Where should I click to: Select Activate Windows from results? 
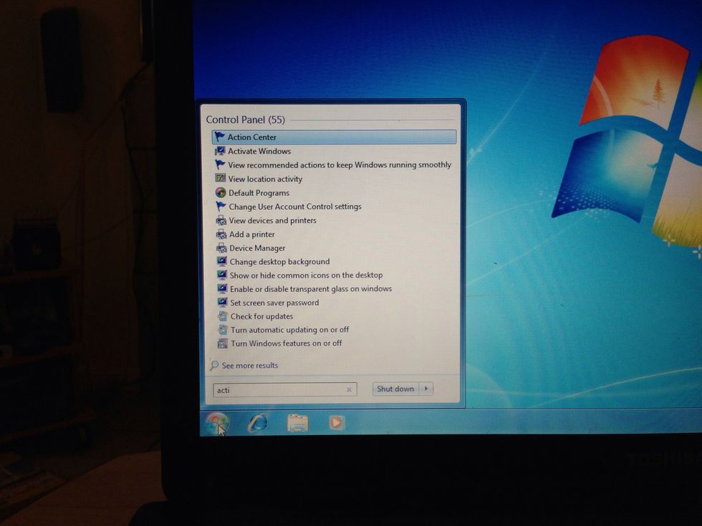pos(259,151)
